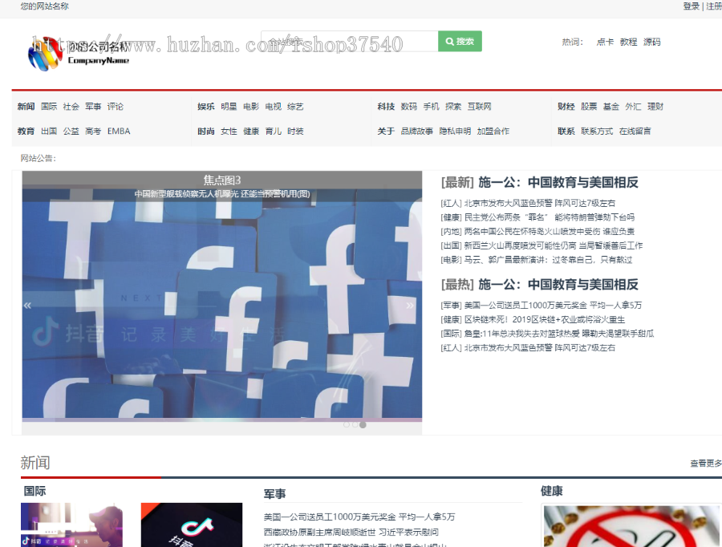Open the 娱乐 navigation category
Image resolution: width=722 pixels, height=547 pixels.
[x=206, y=107]
